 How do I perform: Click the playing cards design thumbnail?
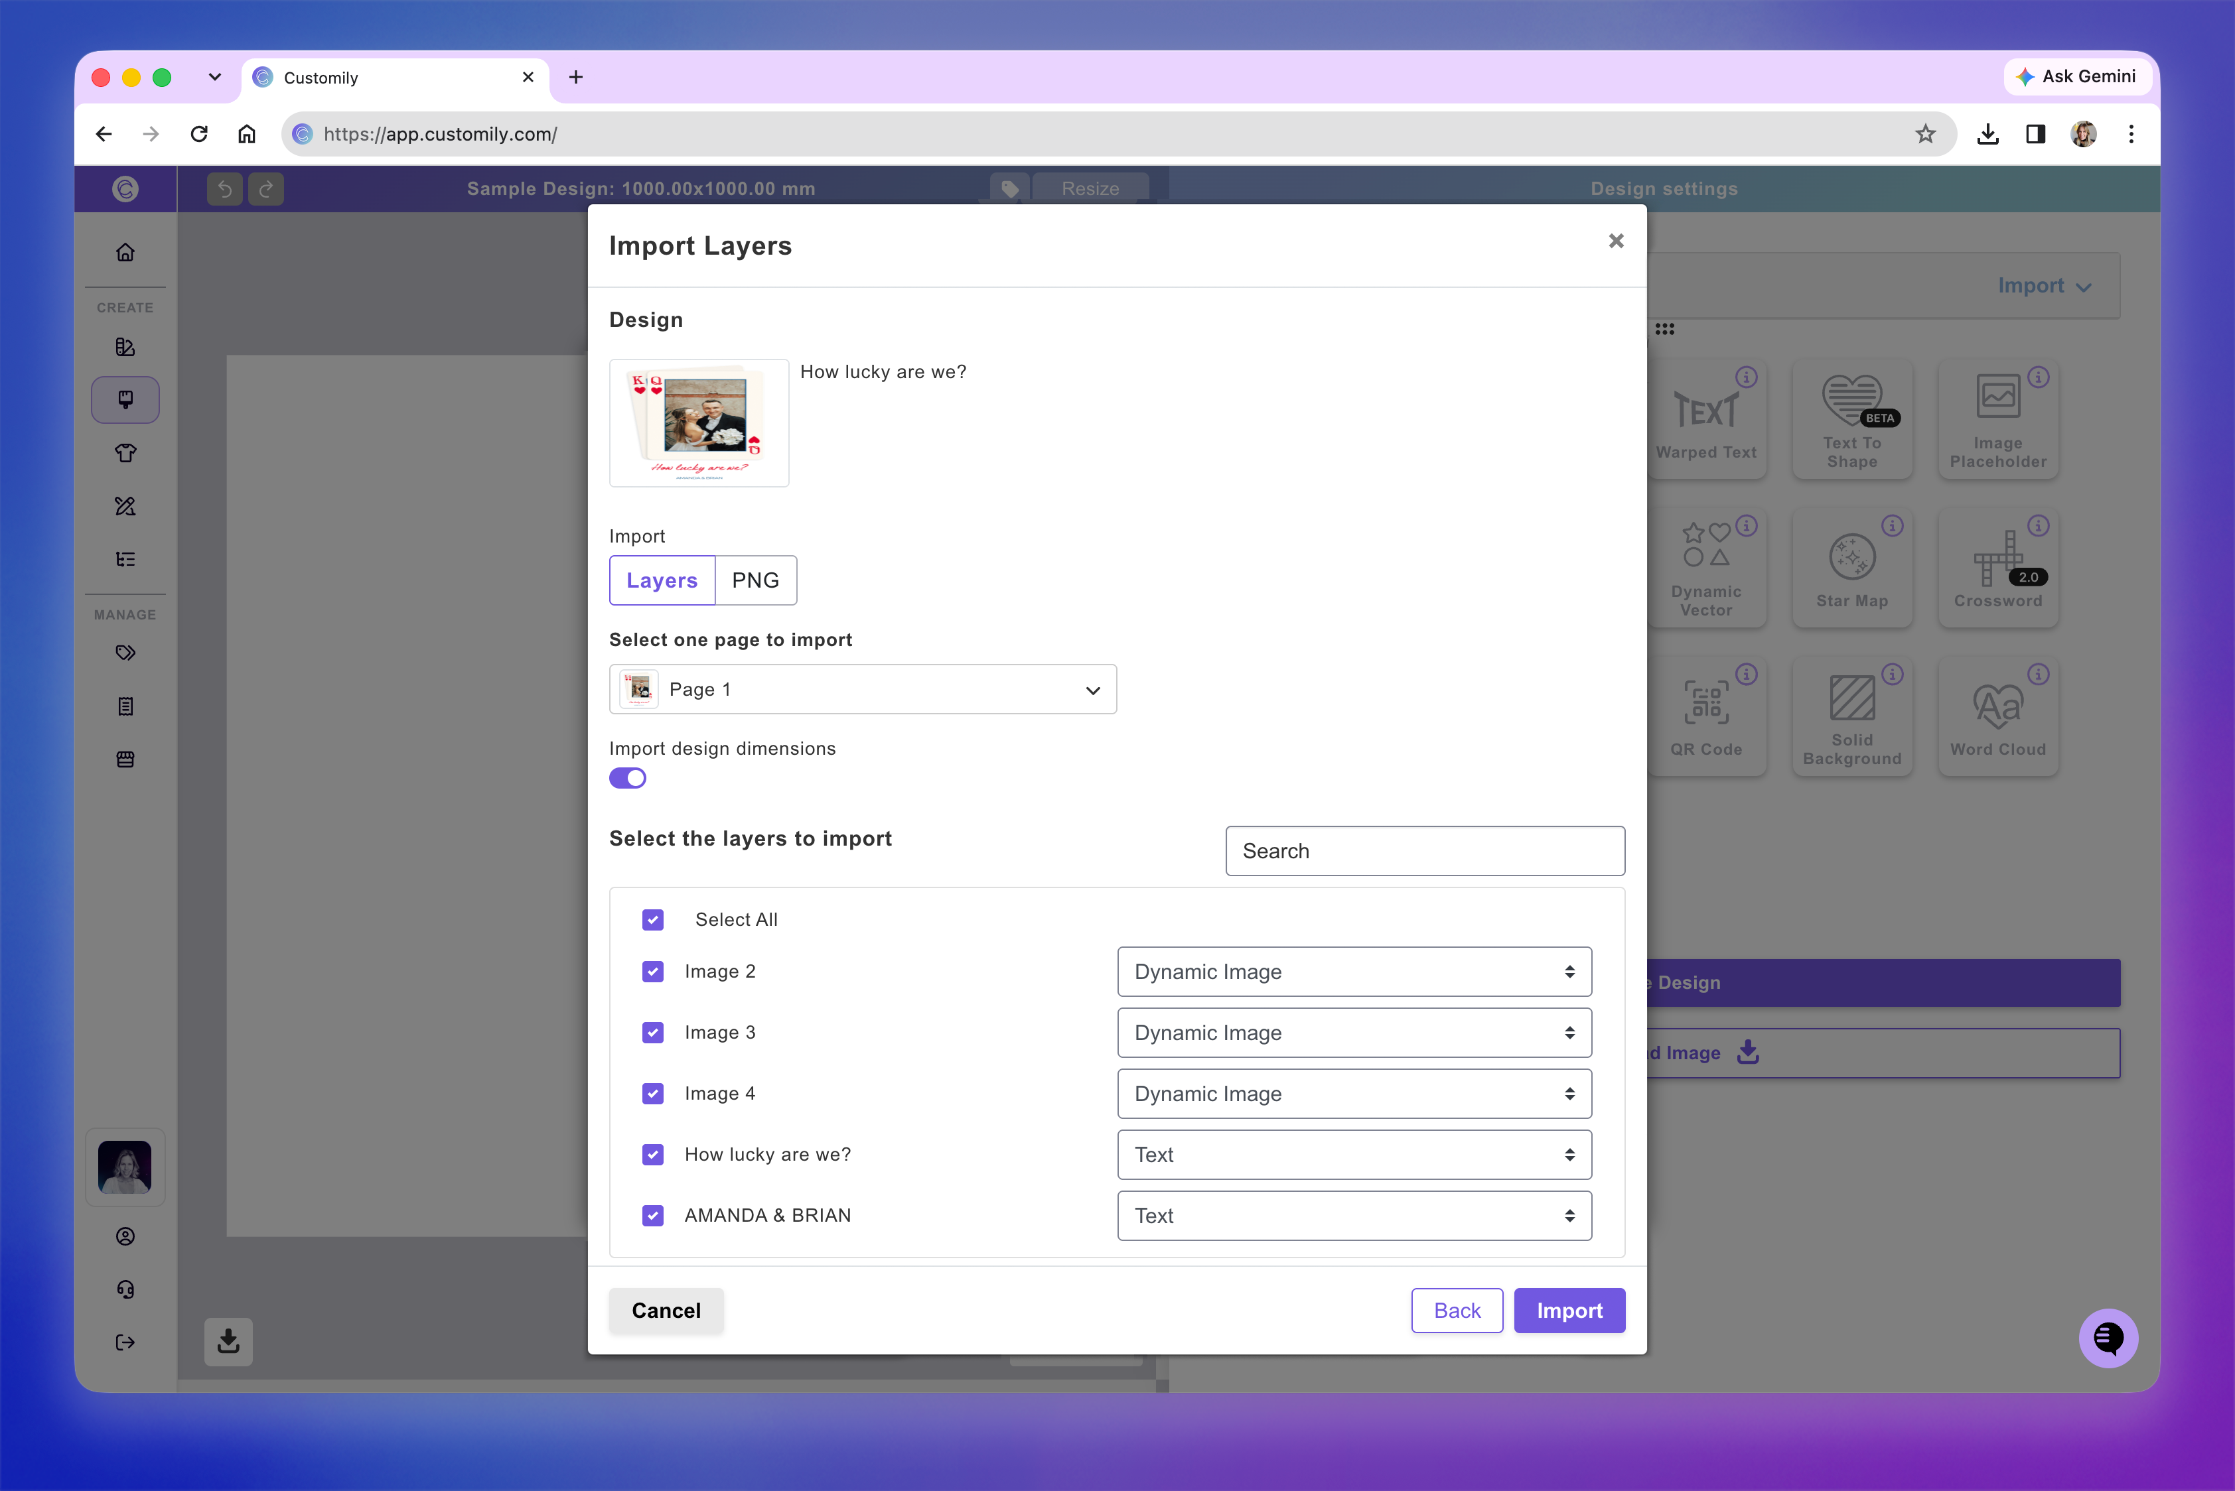click(x=698, y=423)
